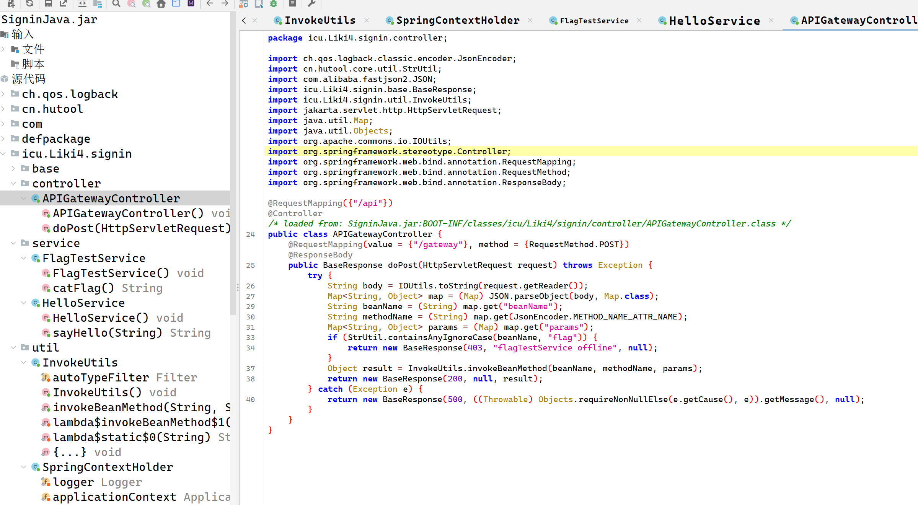
Task: Open AndroidManifest via the purple M icon
Action: [x=191, y=4]
